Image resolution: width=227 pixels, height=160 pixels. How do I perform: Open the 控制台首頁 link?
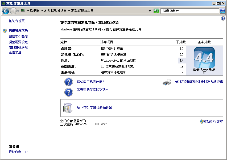(17, 21)
